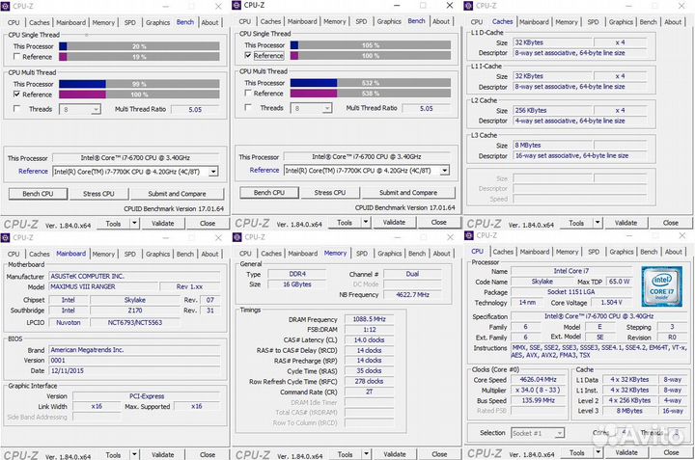Screen dimensions: 695x460
Task: Uncheck single-thread Reference in the 532% Bench window
Action: pyautogui.click(x=248, y=55)
